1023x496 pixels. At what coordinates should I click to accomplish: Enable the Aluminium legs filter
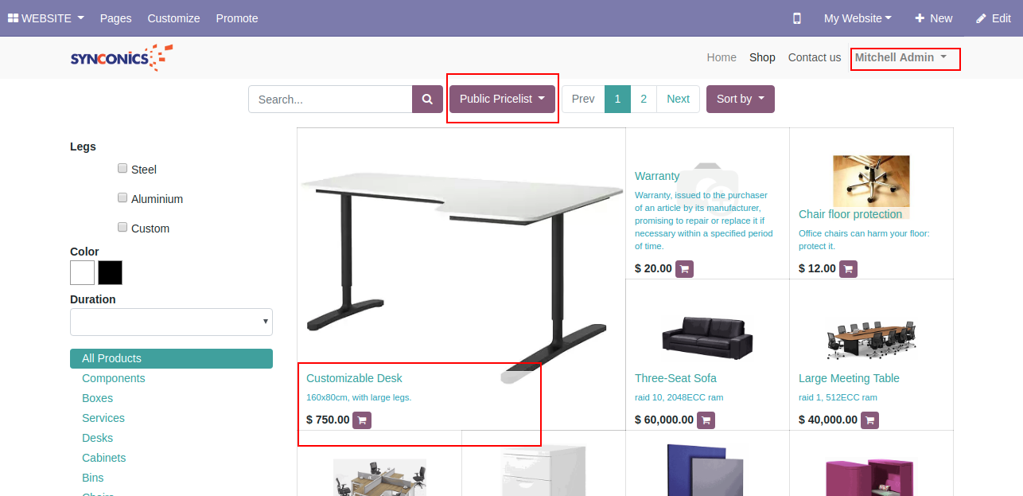[123, 197]
